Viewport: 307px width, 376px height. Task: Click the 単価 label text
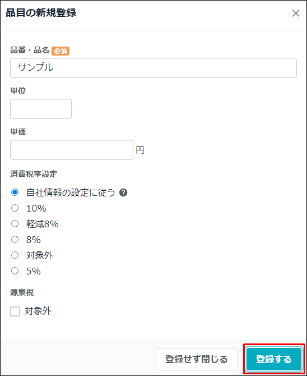18,132
